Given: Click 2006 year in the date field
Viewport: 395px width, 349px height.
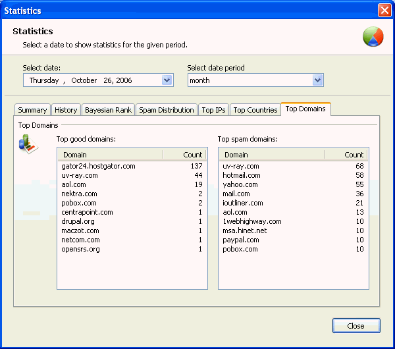Looking at the screenshot, I should coord(124,80).
